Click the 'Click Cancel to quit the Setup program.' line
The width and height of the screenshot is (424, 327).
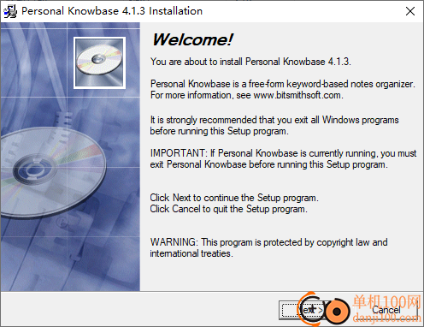(x=228, y=209)
